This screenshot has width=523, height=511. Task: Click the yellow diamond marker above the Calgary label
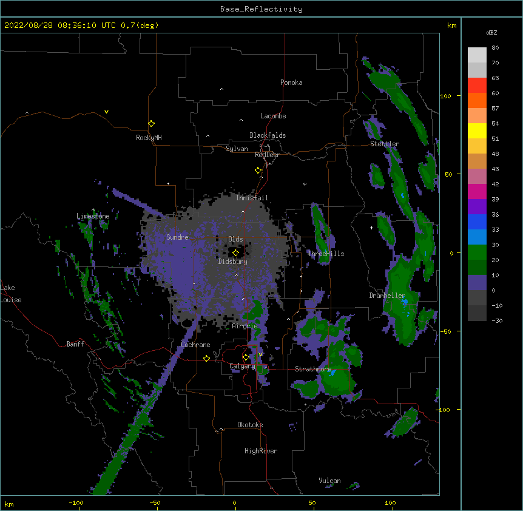(246, 357)
